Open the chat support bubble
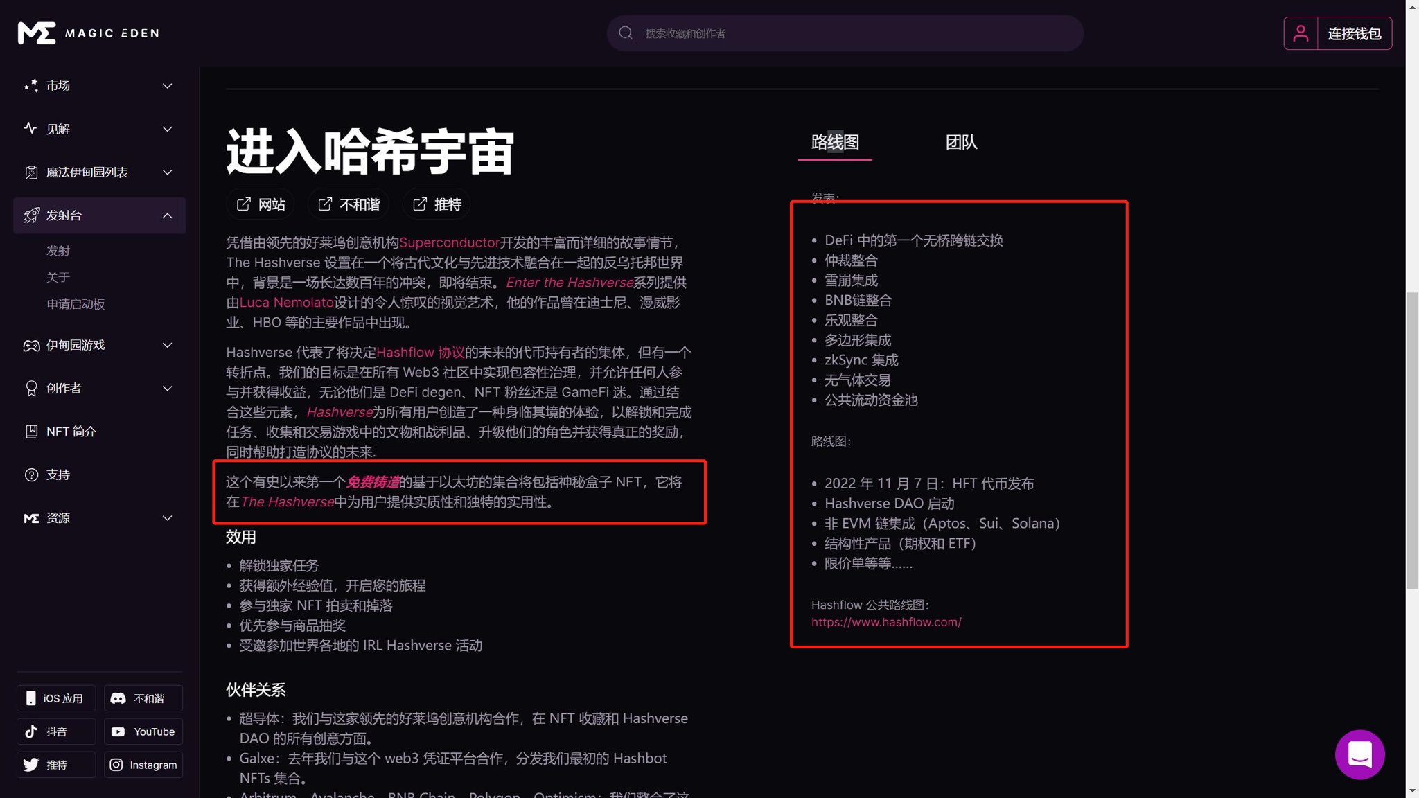Viewport: 1419px width, 798px height. coord(1359,754)
